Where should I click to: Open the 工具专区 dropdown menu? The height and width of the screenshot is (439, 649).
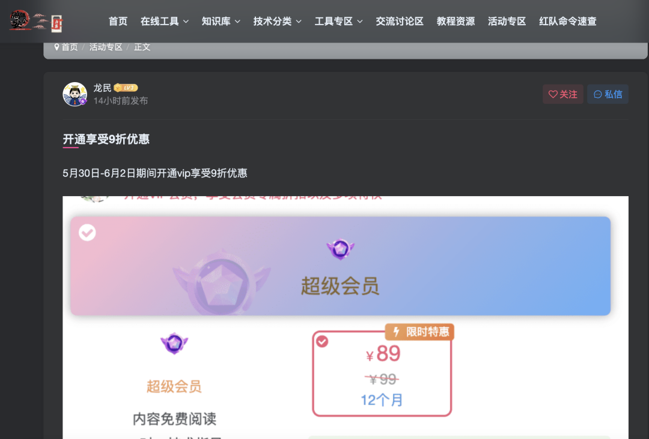[338, 21]
